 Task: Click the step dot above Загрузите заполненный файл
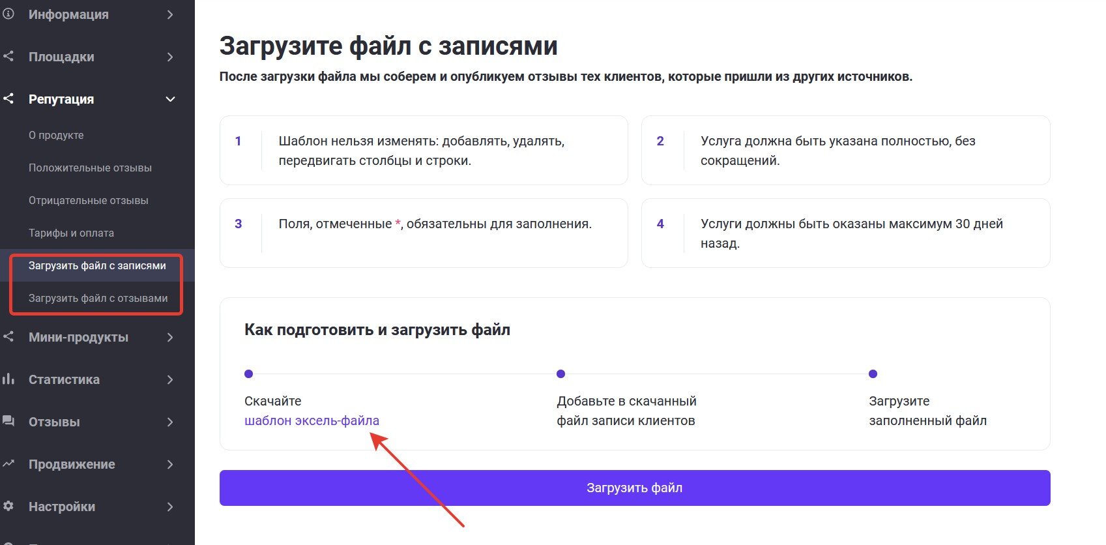[873, 374]
